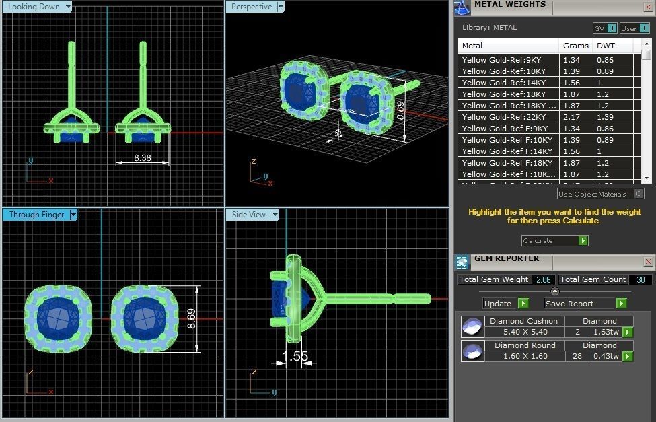This screenshot has height=422, width=656.
Task: Click the metal list scrollbar up arrow
Action: click(x=647, y=44)
